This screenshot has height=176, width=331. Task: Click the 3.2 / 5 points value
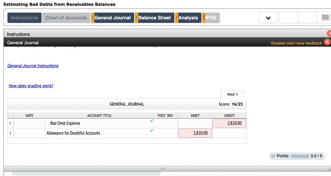click(316, 156)
